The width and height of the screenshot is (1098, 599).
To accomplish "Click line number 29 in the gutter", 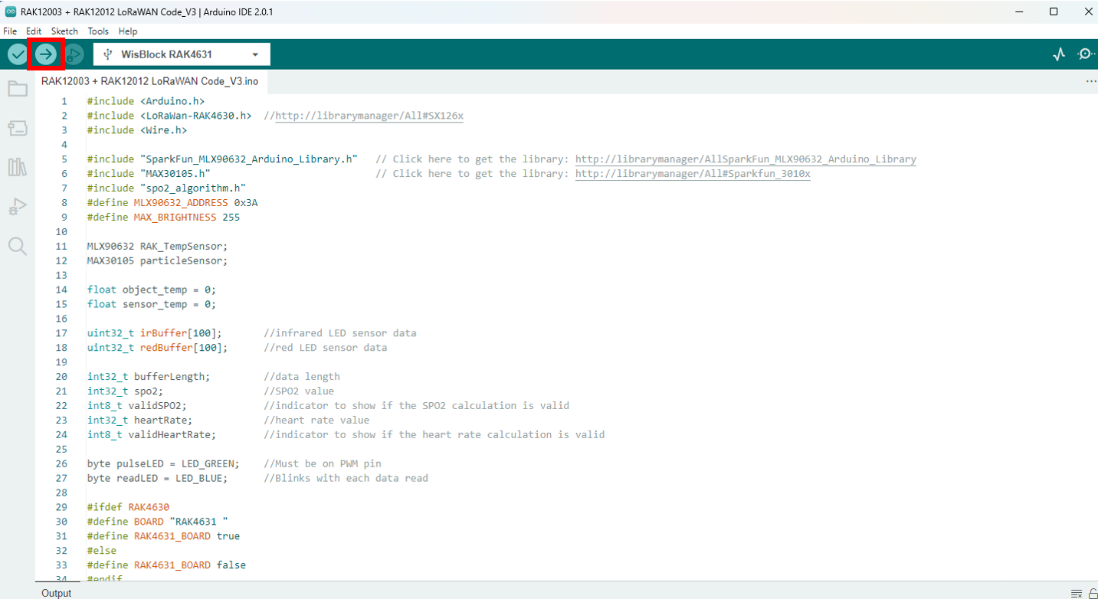I will [x=61, y=507].
